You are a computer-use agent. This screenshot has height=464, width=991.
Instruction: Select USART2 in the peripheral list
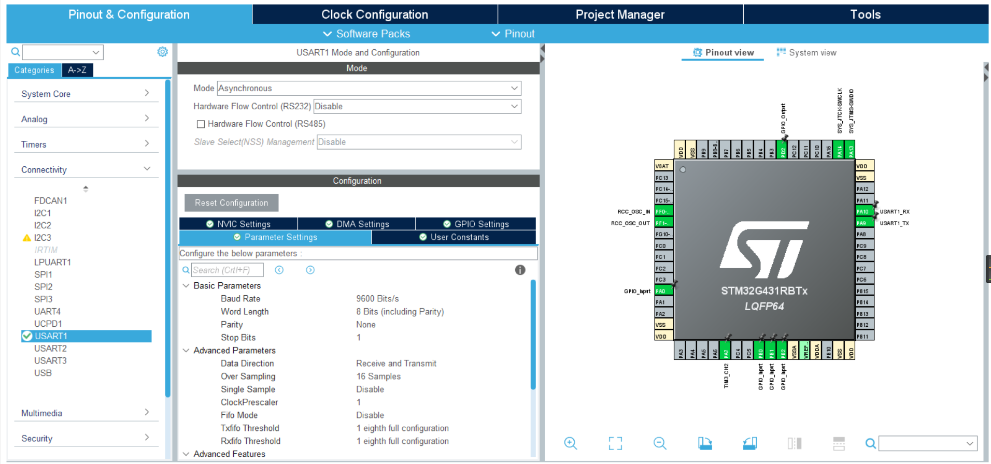tap(50, 349)
